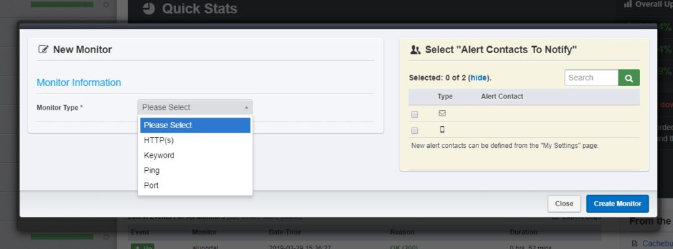Click the green search magnifier button
673x249 pixels.
pyautogui.click(x=629, y=78)
